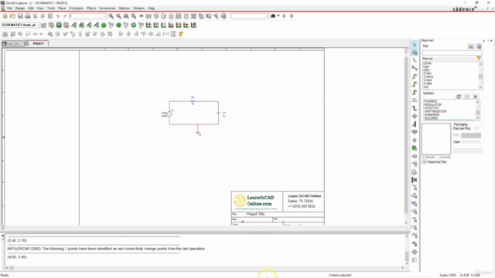Click the yellow unlock icon in the third toolbar
Screen dimensions: 495x278
tap(181, 34)
